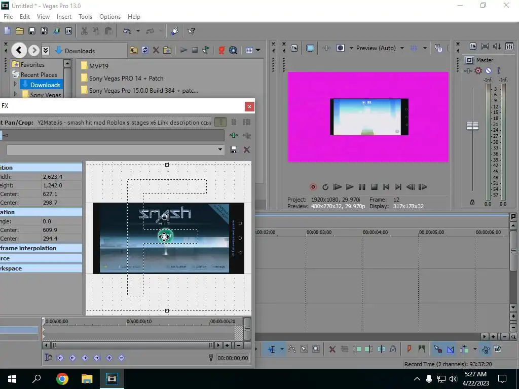
Task: Open the Pan/Crop preset dropdown
Action: [220, 149]
